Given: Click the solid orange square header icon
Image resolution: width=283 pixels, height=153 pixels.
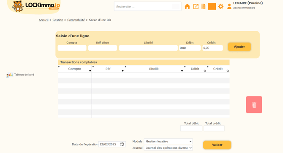Looking at the screenshot, I should coord(212,6).
